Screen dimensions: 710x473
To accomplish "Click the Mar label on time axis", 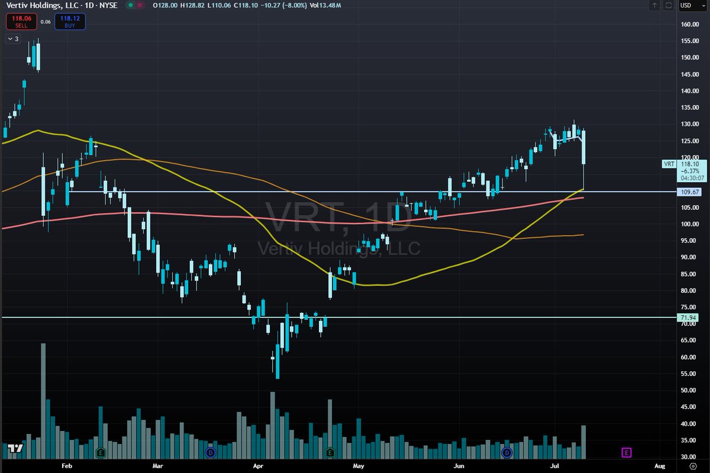I will [158, 466].
